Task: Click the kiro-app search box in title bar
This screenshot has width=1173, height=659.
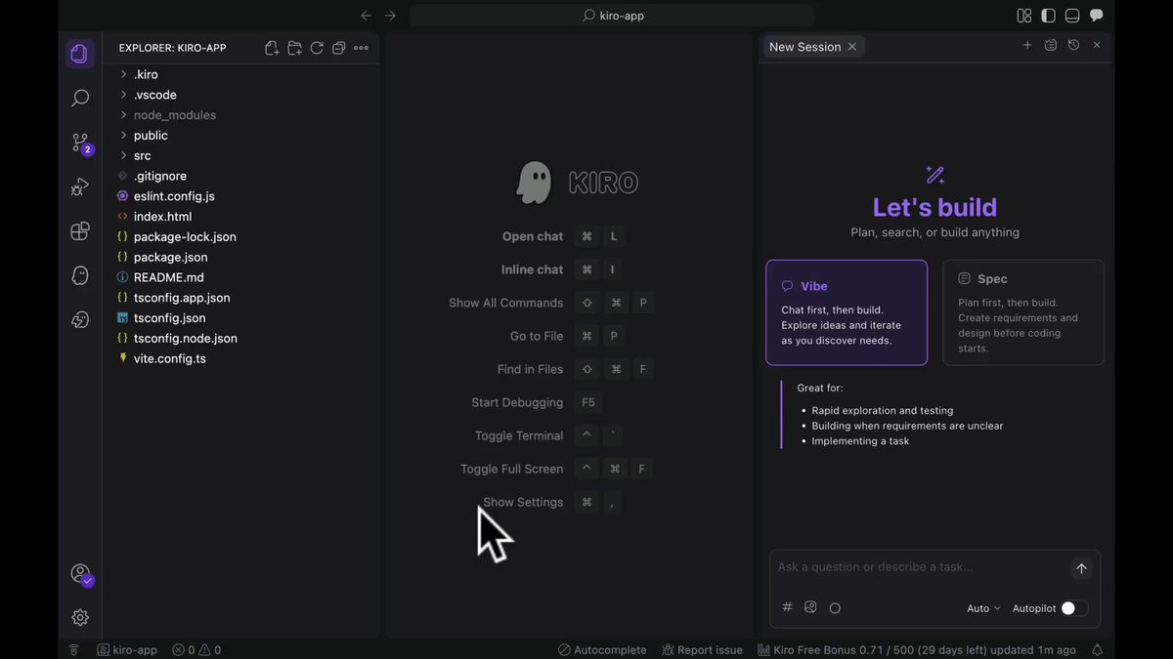Action: pos(612,16)
